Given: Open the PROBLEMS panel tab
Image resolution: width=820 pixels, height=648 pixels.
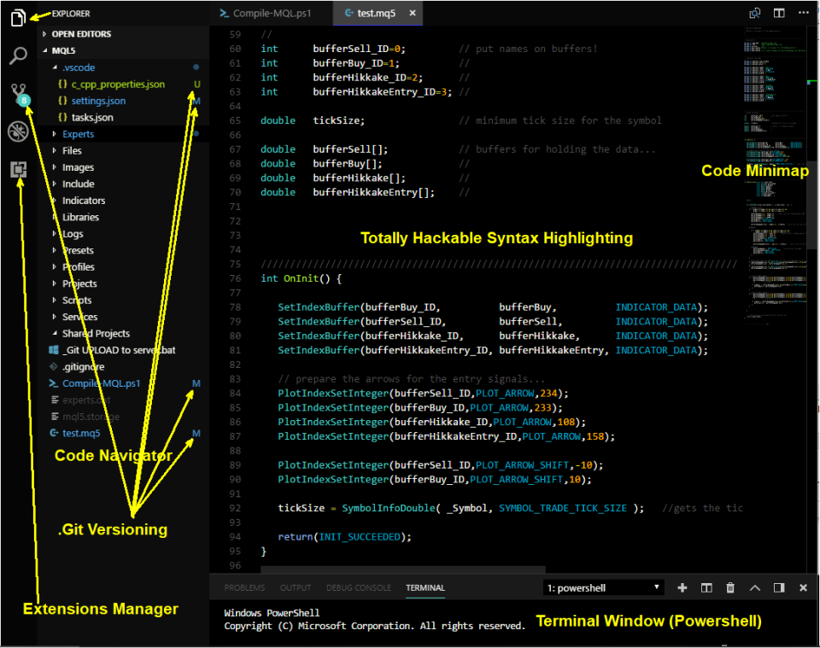Looking at the screenshot, I should click(244, 588).
